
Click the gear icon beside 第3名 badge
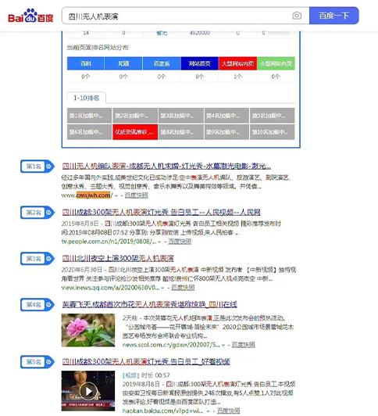48,258
